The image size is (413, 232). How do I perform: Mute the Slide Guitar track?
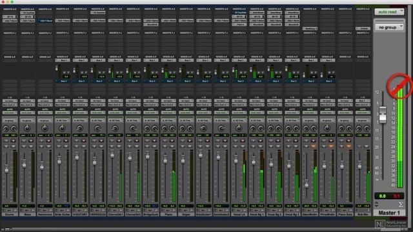(x=66, y=146)
